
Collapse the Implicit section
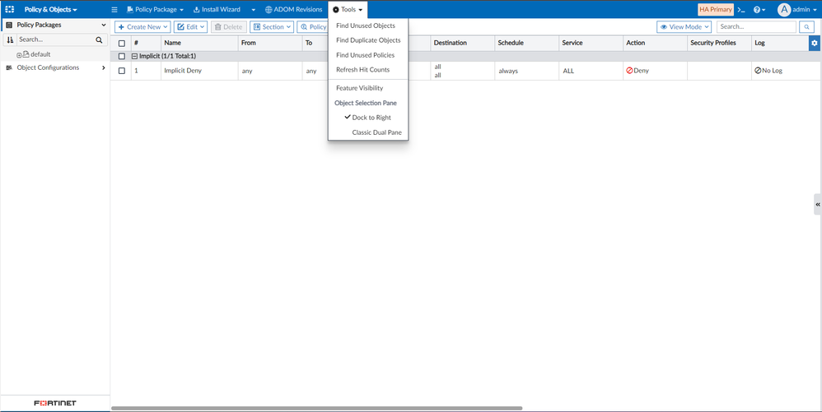click(x=135, y=56)
